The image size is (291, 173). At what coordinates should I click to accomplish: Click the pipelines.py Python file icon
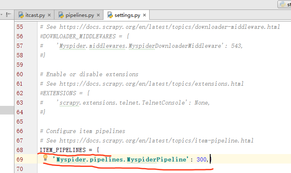click(x=61, y=15)
